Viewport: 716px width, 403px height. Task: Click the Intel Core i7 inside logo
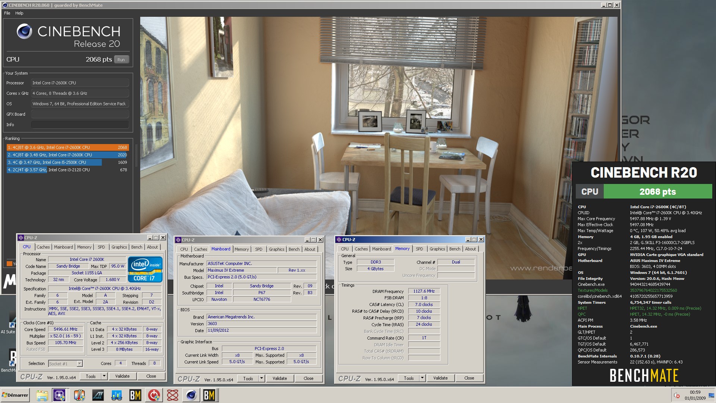(x=145, y=269)
